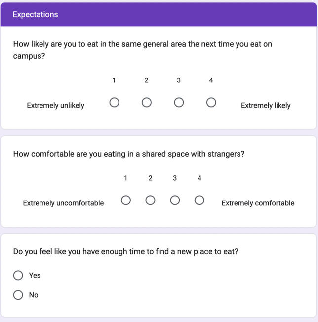The width and height of the screenshot is (318, 322).
Task: Select rating 3 for eating in same area
Action: pyautogui.click(x=179, y=103)
